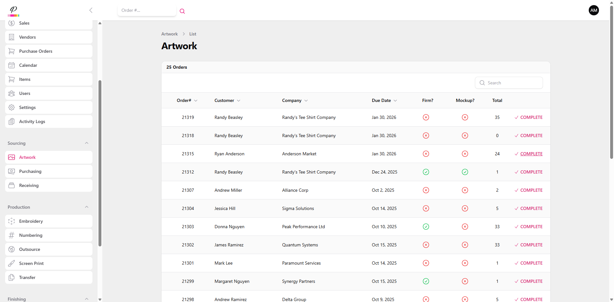614x302 pixels.
Task: Mark order 21315 as COMPLETE
Action: 531,154
